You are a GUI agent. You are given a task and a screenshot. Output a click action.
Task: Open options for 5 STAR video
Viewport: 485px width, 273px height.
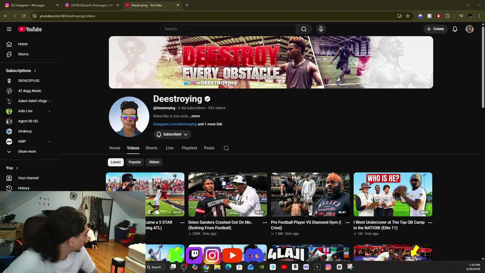tap(182, 223)
